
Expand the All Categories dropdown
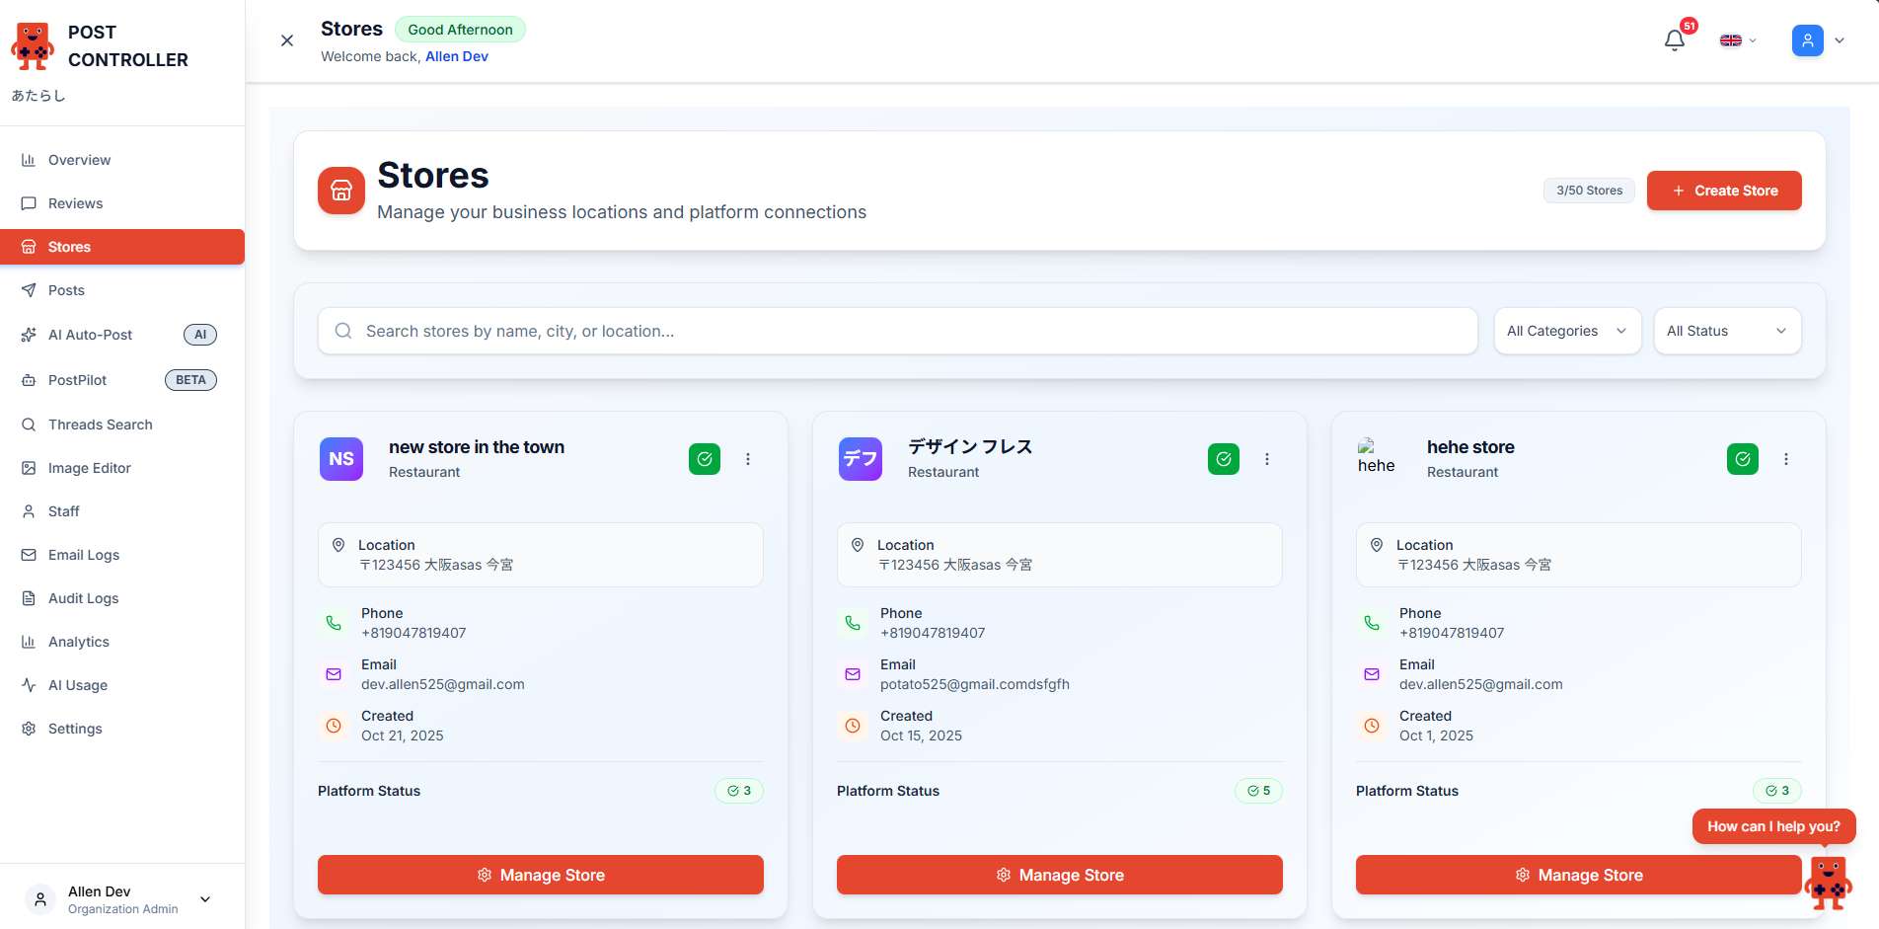click(1566, 331)
